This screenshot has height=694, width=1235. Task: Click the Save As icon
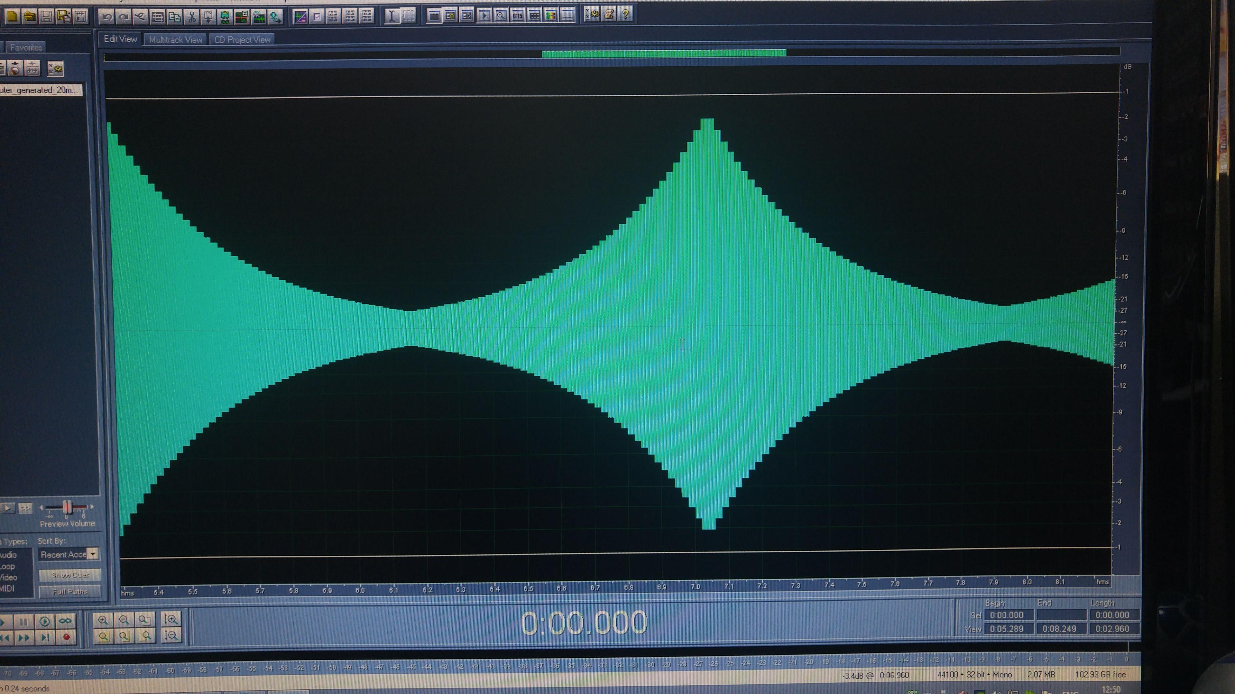coord(63,16)
